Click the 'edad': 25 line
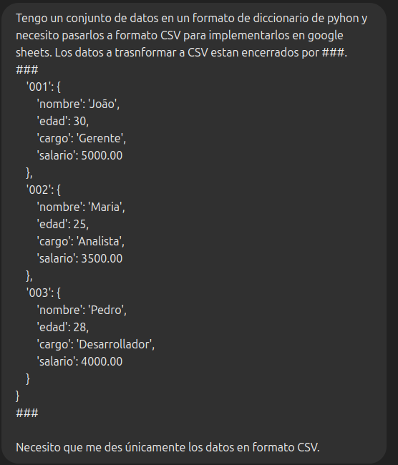 (x=63, y=224)
